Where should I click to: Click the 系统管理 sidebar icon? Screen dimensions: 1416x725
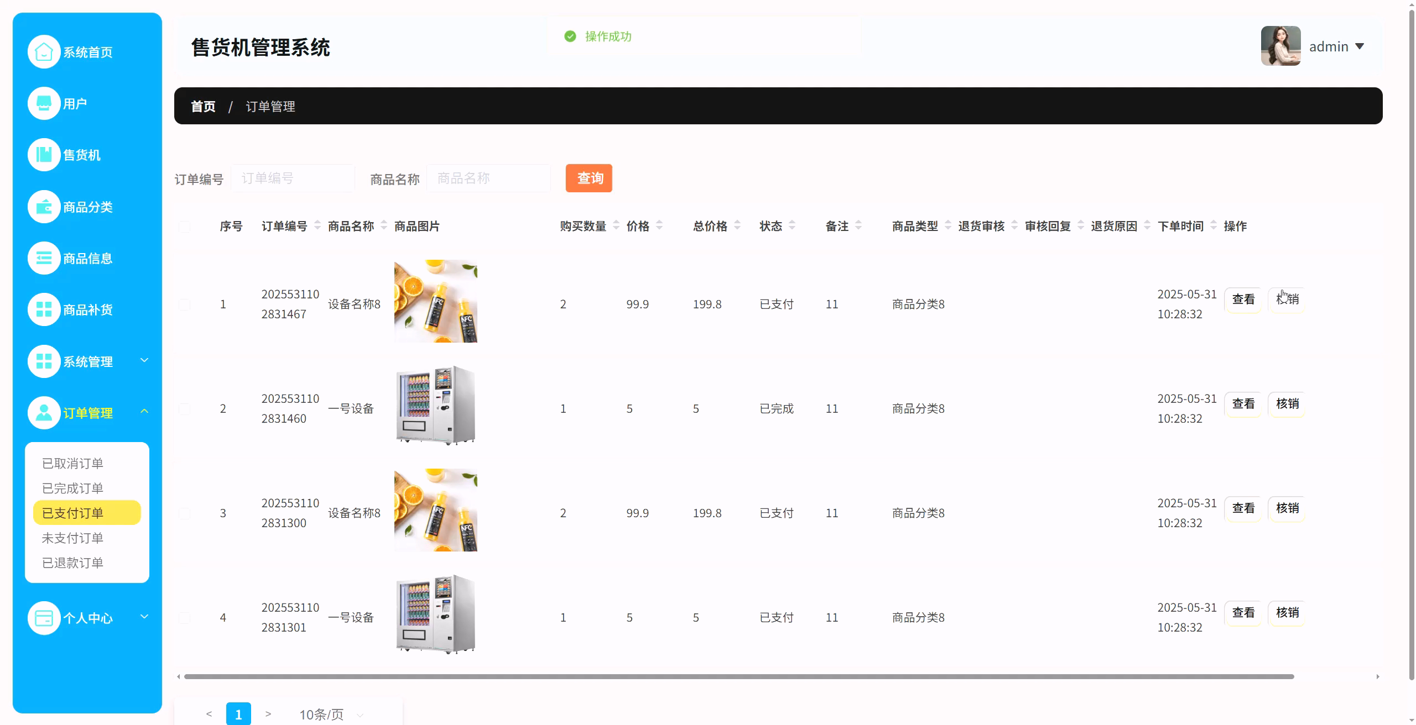pos(44,361)
